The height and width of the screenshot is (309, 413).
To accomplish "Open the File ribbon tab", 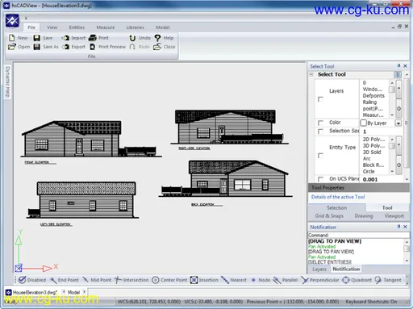I will click(x=31, y=27).
